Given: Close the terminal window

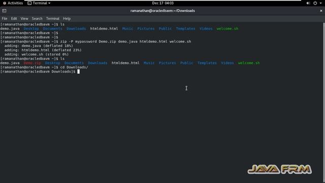Looking at the screenshot, I should (x=321, y=11).
